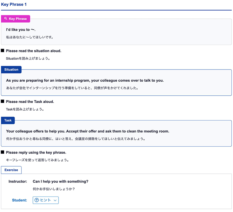Click the text "Taskを読み上げましょう。"
The height and width of the screenshot is (212, 233).
[x=25, y=109]
